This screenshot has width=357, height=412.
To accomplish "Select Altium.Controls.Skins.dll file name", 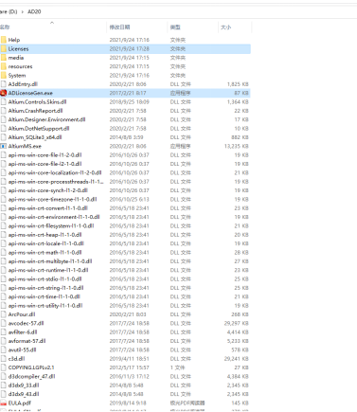I will click(x=37, y=101).
